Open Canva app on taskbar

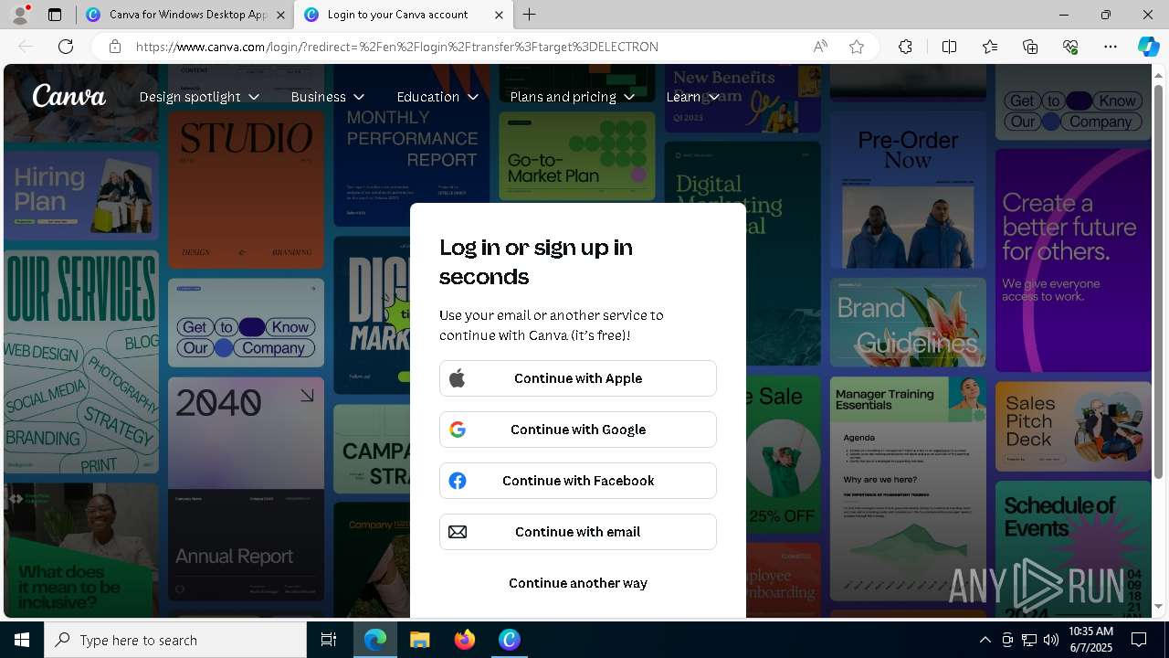510,640
